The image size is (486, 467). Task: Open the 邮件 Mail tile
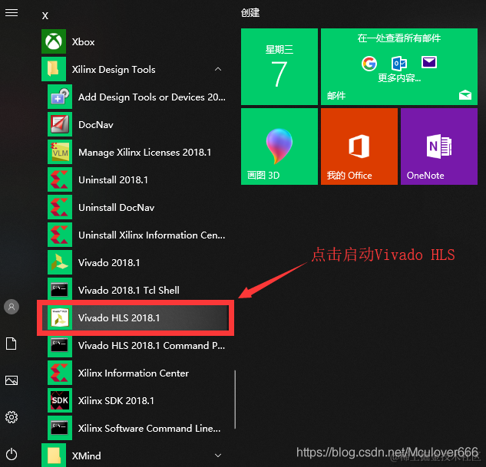click(x=399, y=67)
